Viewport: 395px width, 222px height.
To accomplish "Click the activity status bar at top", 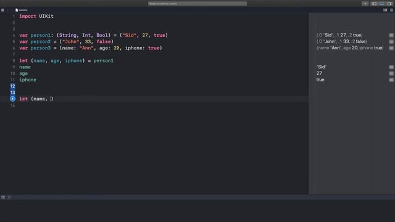I will coord(197,4).
